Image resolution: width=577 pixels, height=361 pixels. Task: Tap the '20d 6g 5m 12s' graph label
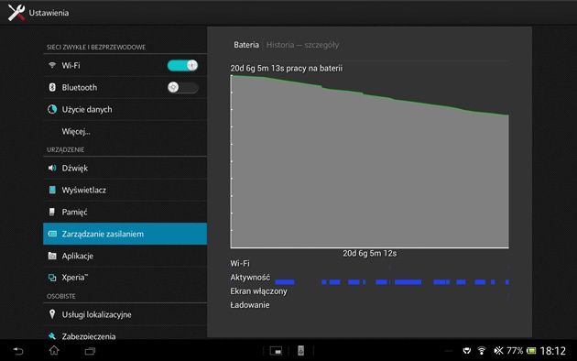tap(370, 253)
